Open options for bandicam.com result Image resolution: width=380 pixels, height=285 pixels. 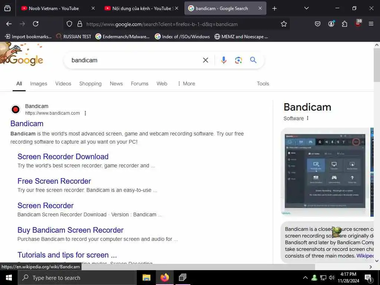pyautogui.click(x=85, y=113)
